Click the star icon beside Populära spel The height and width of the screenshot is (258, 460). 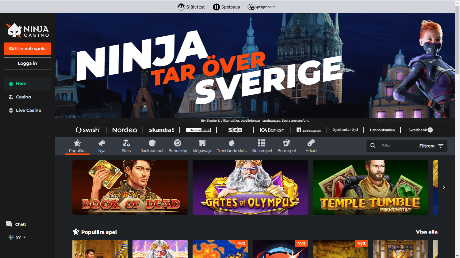(76, 232)
